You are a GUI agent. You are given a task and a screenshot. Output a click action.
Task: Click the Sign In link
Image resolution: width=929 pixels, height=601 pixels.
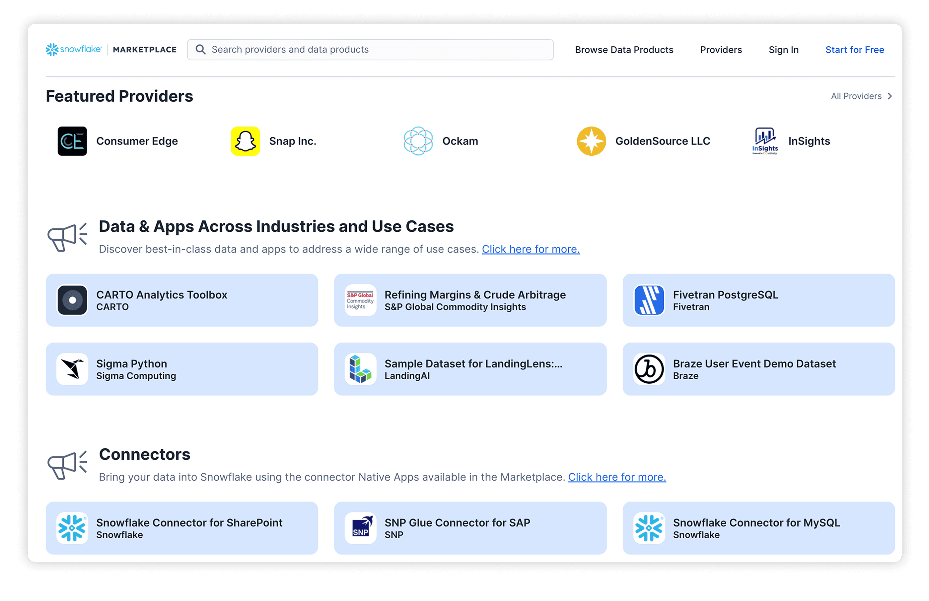coord(783,49)
